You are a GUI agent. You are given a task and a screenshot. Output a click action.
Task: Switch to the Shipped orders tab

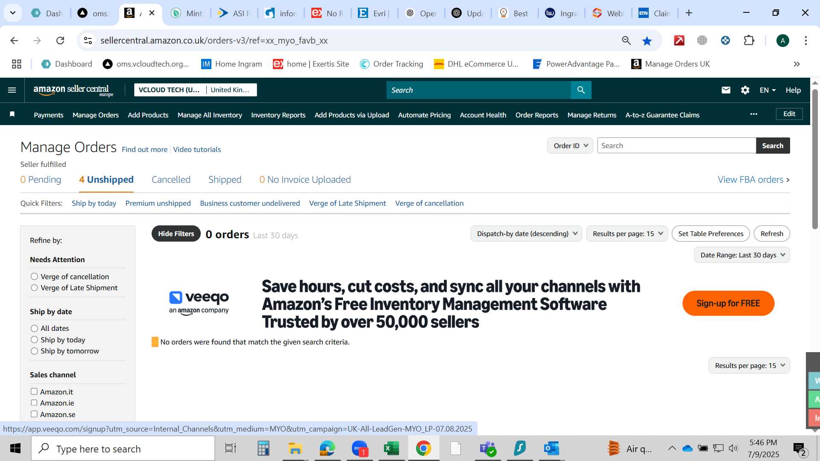(x=225, y=180)
